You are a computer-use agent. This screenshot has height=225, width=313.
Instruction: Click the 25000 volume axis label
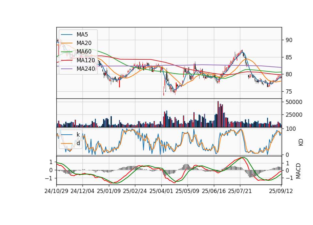[x=294, y=115]
